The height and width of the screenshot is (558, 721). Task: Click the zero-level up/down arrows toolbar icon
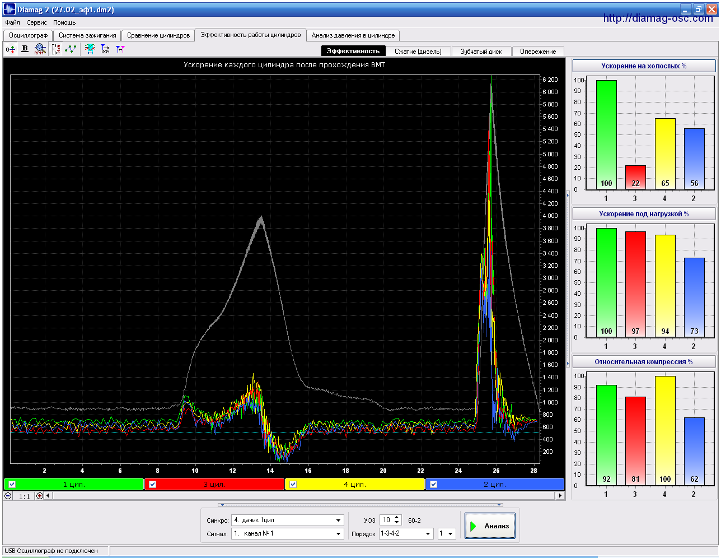(x=10, y=49)
